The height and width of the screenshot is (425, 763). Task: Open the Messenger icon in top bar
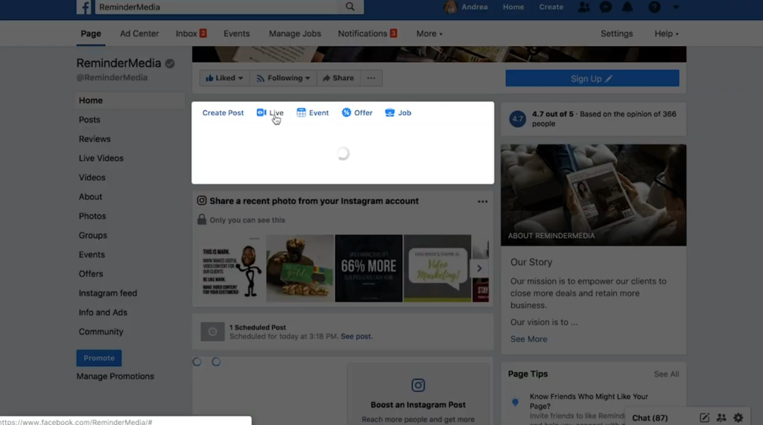click(x=605, y=7)
